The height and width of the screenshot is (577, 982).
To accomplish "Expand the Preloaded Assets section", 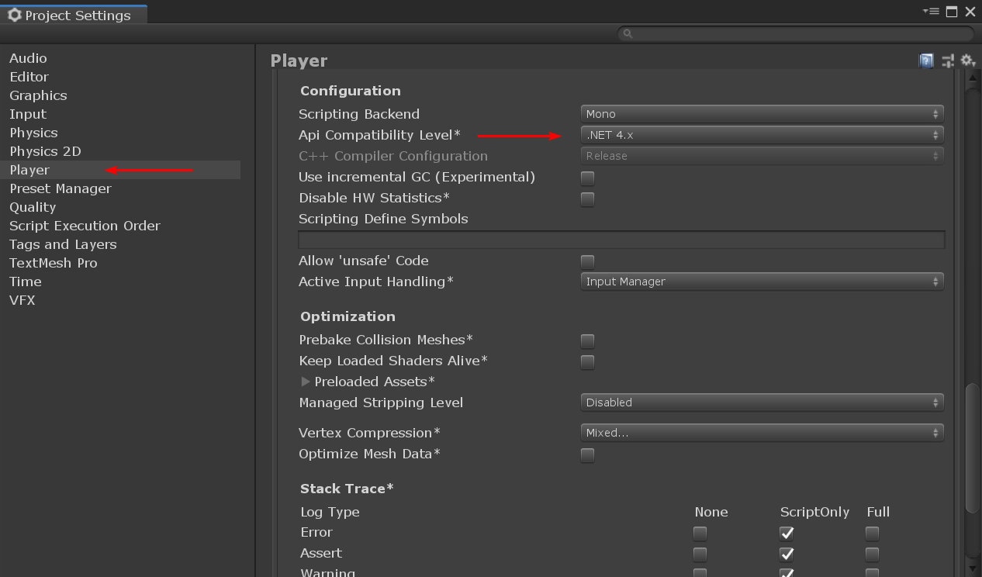I will click(305, 381).
